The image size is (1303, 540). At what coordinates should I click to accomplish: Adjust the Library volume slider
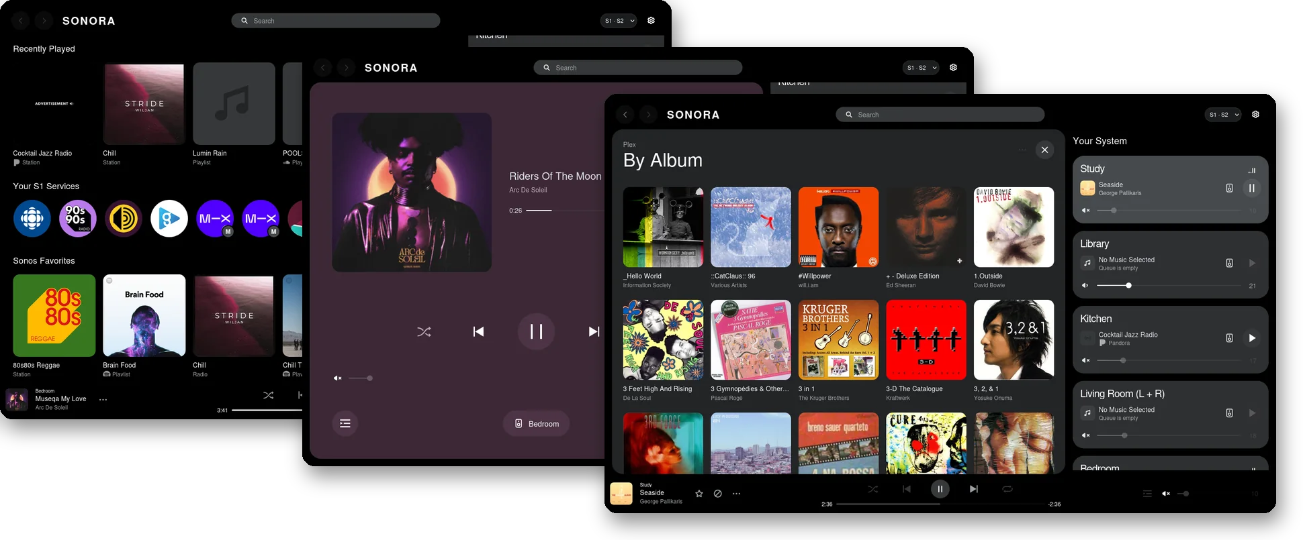click(1169, 286)
